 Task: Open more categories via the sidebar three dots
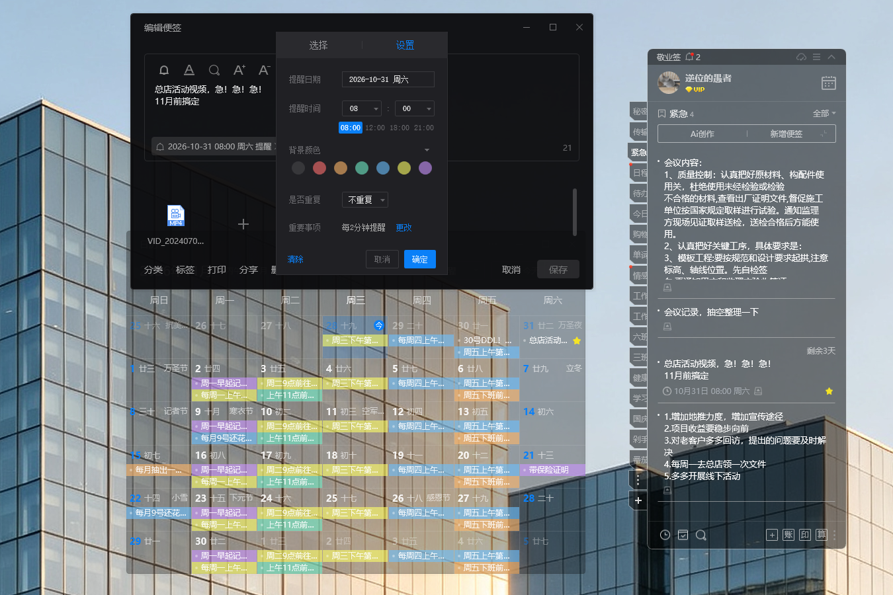click(x=638, y=479)
